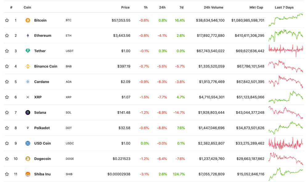
Task: Click Solana 7d change -14.7%
Action: click(x=179, y=112)
